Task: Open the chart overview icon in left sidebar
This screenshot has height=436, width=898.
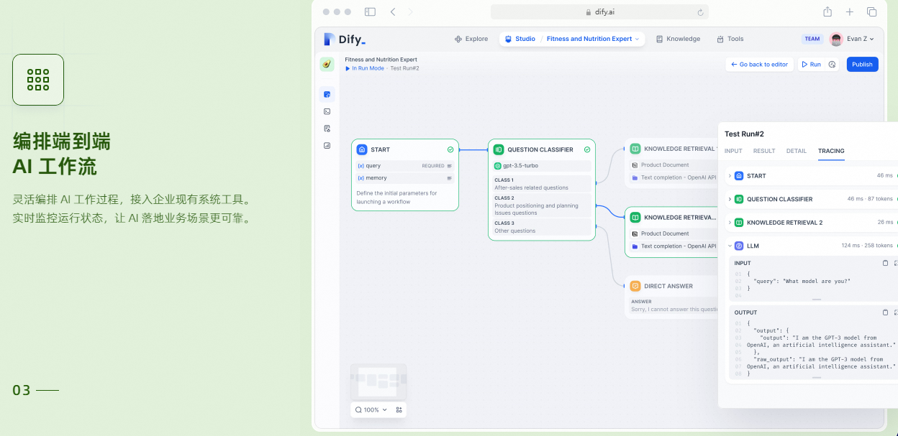Action: click(x=327, y=146)
